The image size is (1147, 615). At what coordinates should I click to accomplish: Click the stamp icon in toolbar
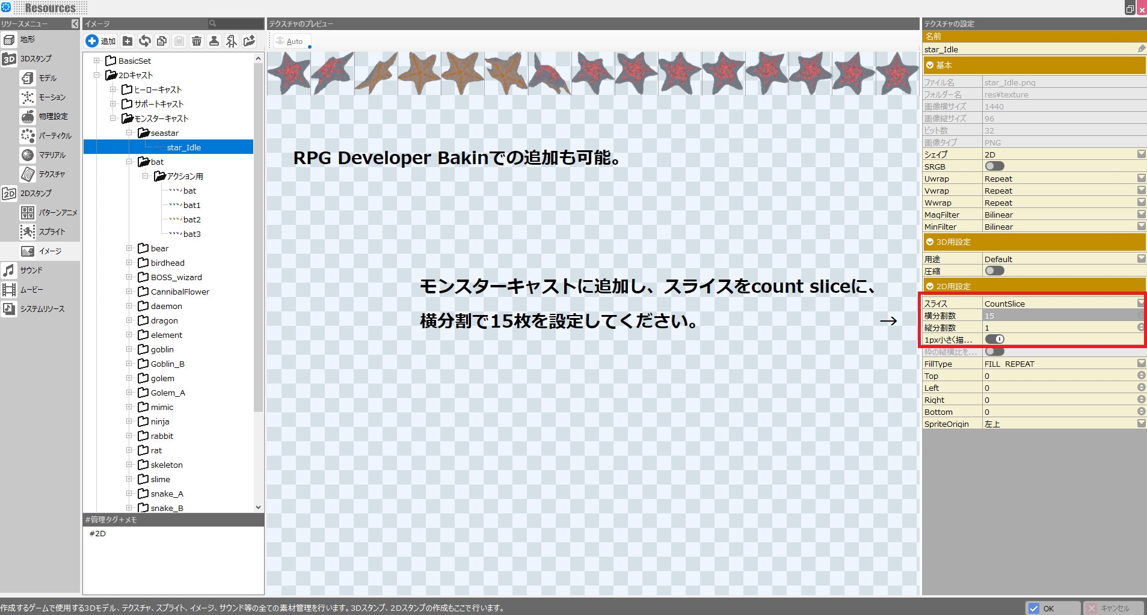214,41
